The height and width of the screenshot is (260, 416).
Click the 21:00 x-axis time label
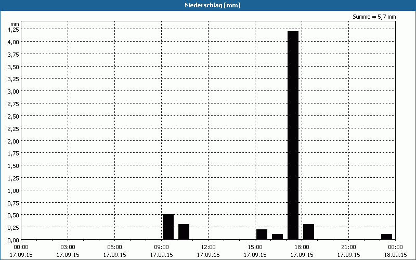[x=348, y=248]
